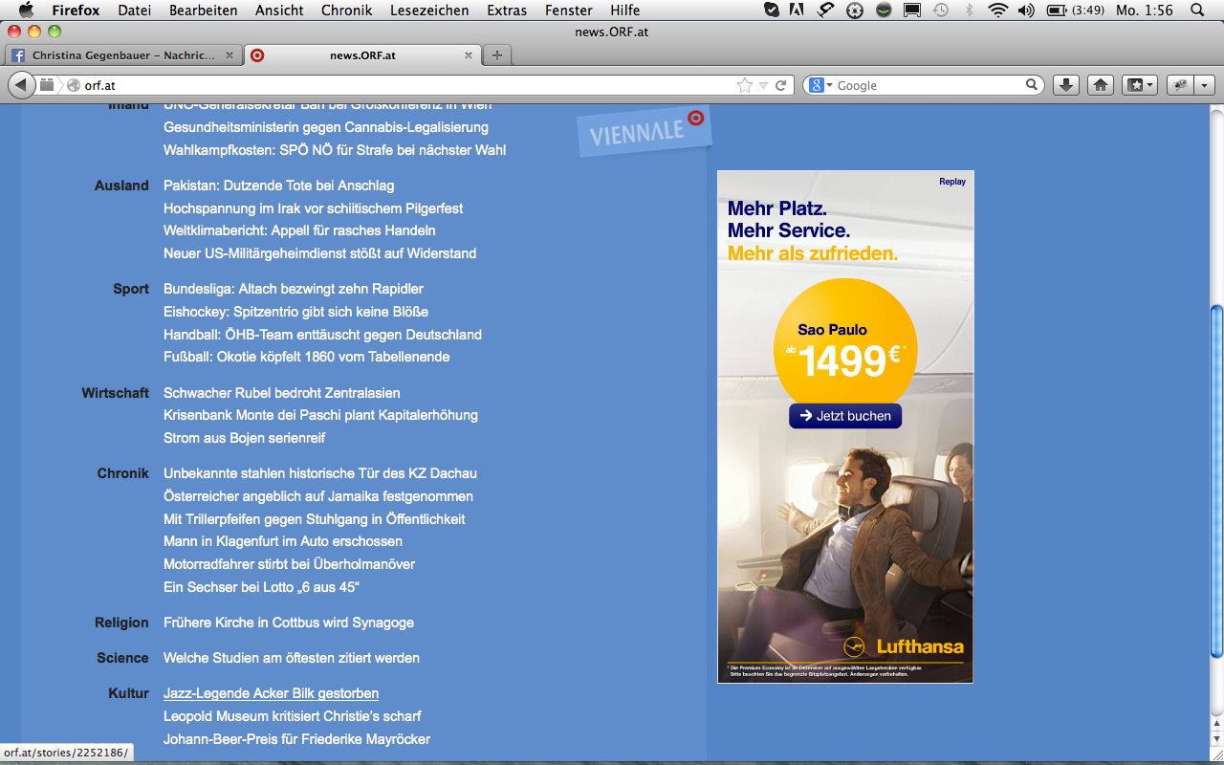
Task: Click Replay in the Lufthansa ad
Action: click(x=952, y=181)
